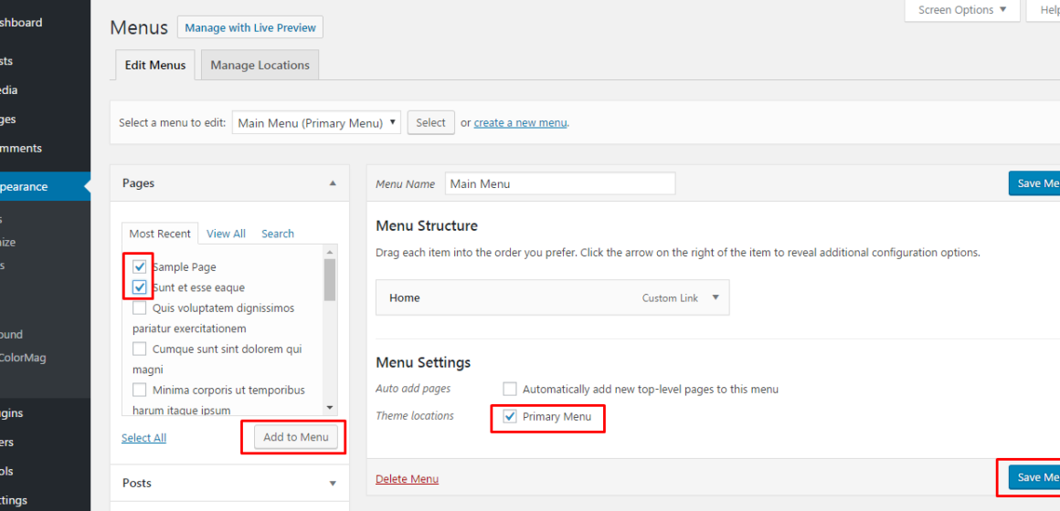Click the Delete Menu link

pyautogui.click(x=407, y=479)
